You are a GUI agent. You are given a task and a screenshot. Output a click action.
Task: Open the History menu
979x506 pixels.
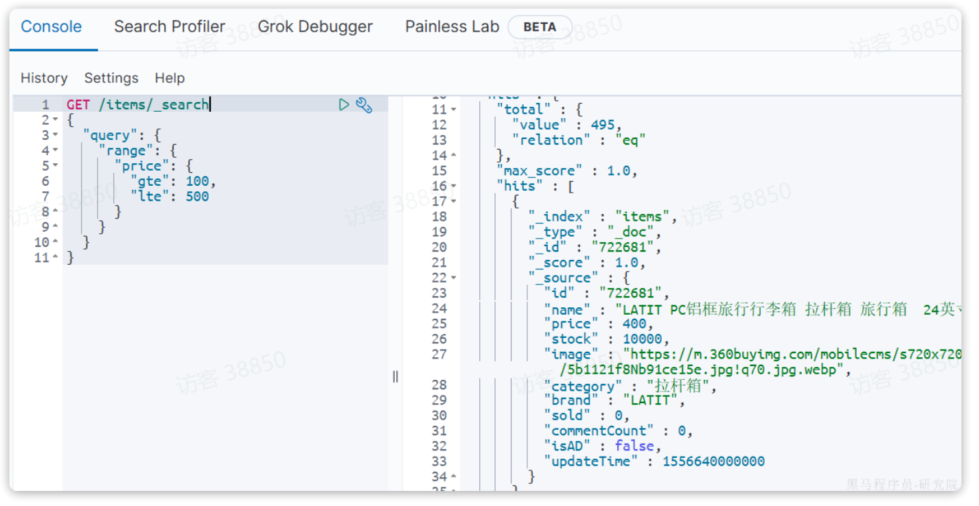tap(44, 78)
